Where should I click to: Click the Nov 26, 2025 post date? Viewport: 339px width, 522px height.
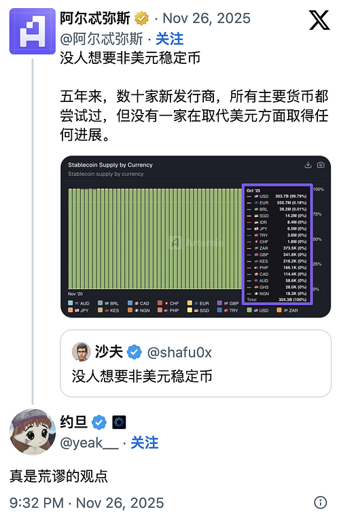pyautogui.click(x=207, y=18)
